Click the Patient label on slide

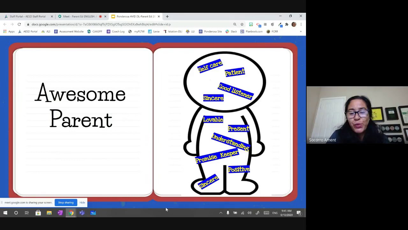click(235, 72)
